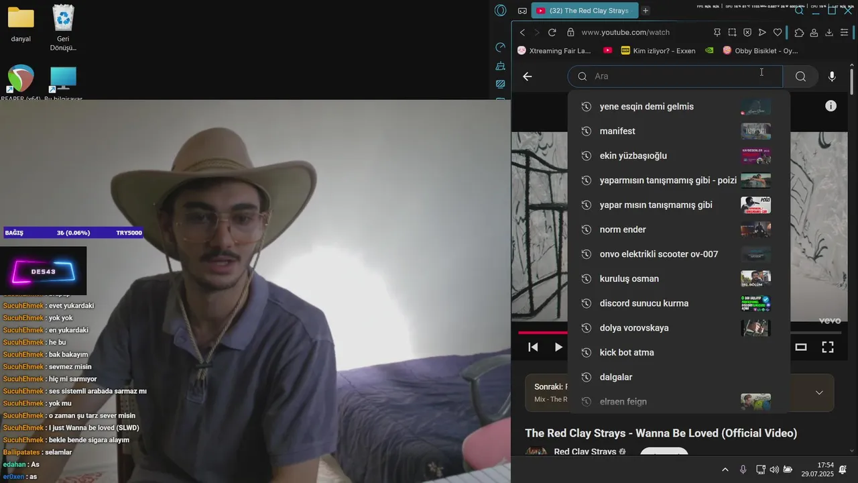This screenshot has width=858, height=483.
Task: Go back with YouTube search back arrow
Action: (528, 76)
